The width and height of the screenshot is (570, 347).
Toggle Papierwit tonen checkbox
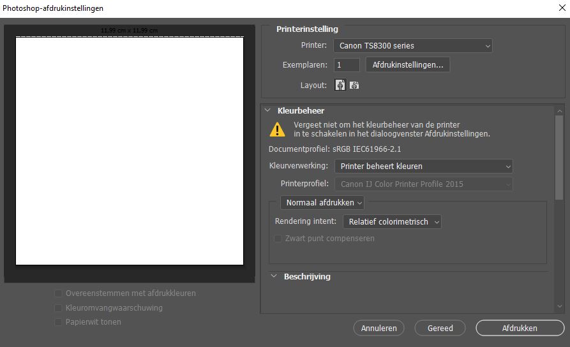click(58, 322)
